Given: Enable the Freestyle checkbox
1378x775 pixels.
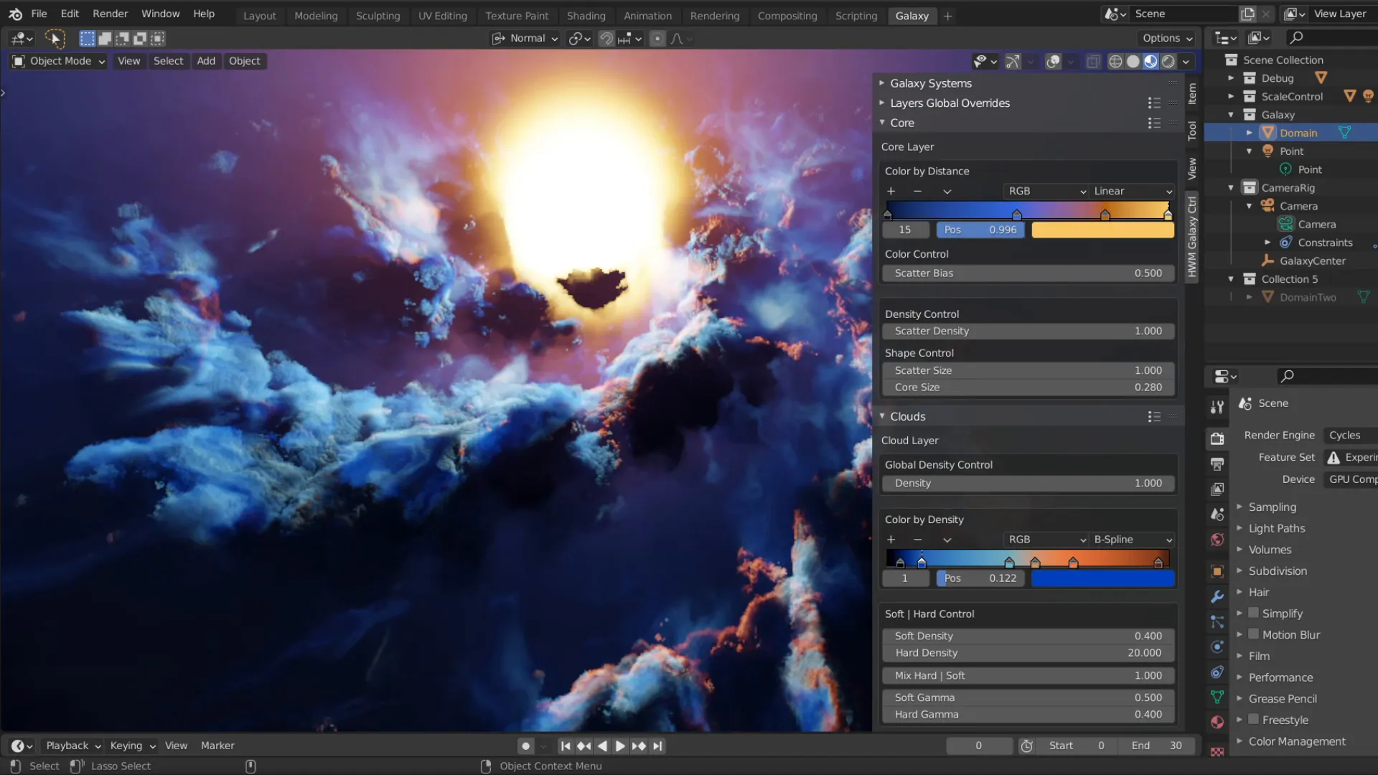Looking at the screenshot, I should (x=1254, y=719).
